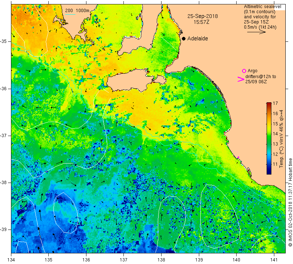Click the longitude axis label 139
The width and height of the screenshot is (293, 264).
[199, 260]
